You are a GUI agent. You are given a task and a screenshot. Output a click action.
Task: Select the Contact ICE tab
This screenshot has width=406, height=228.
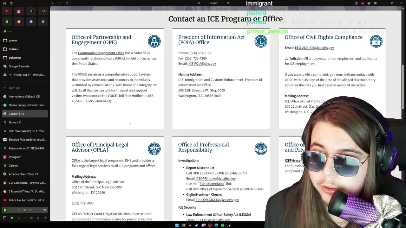[x=25, y=114]
